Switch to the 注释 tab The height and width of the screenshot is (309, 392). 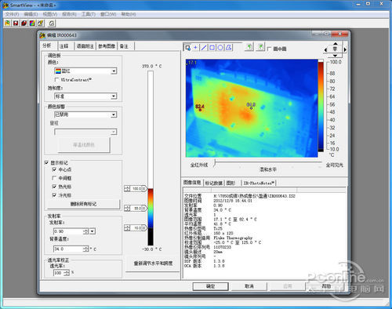(64, 46)
